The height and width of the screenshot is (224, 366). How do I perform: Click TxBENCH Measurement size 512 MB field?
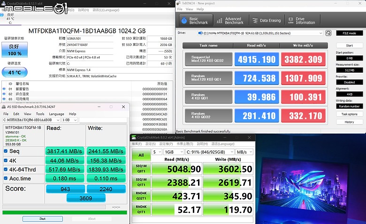[350, 70]
